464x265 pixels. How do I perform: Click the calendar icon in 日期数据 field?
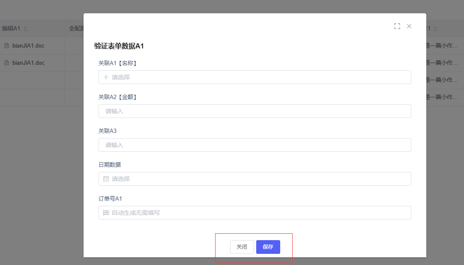106,179
